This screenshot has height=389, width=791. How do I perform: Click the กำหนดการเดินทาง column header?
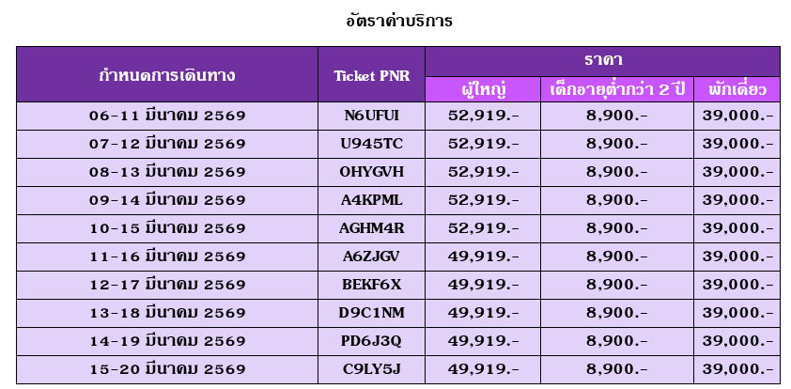pos(167,75)
